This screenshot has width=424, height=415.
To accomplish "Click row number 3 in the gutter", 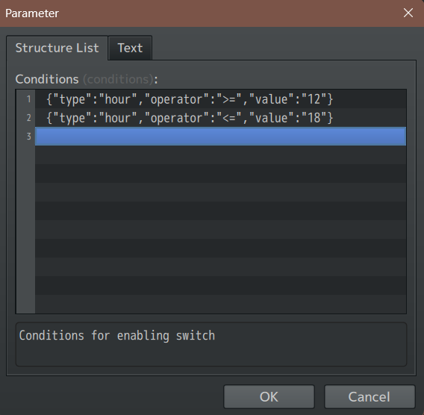I will point(28,137).
